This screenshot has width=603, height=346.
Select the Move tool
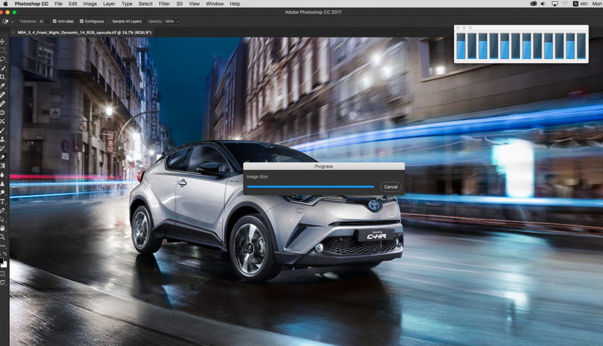click(2, 41)
